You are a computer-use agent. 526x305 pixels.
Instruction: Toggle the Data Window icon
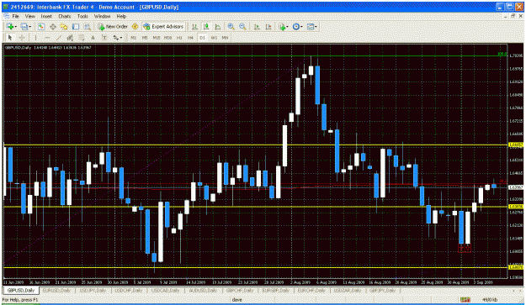pos(53,27)
